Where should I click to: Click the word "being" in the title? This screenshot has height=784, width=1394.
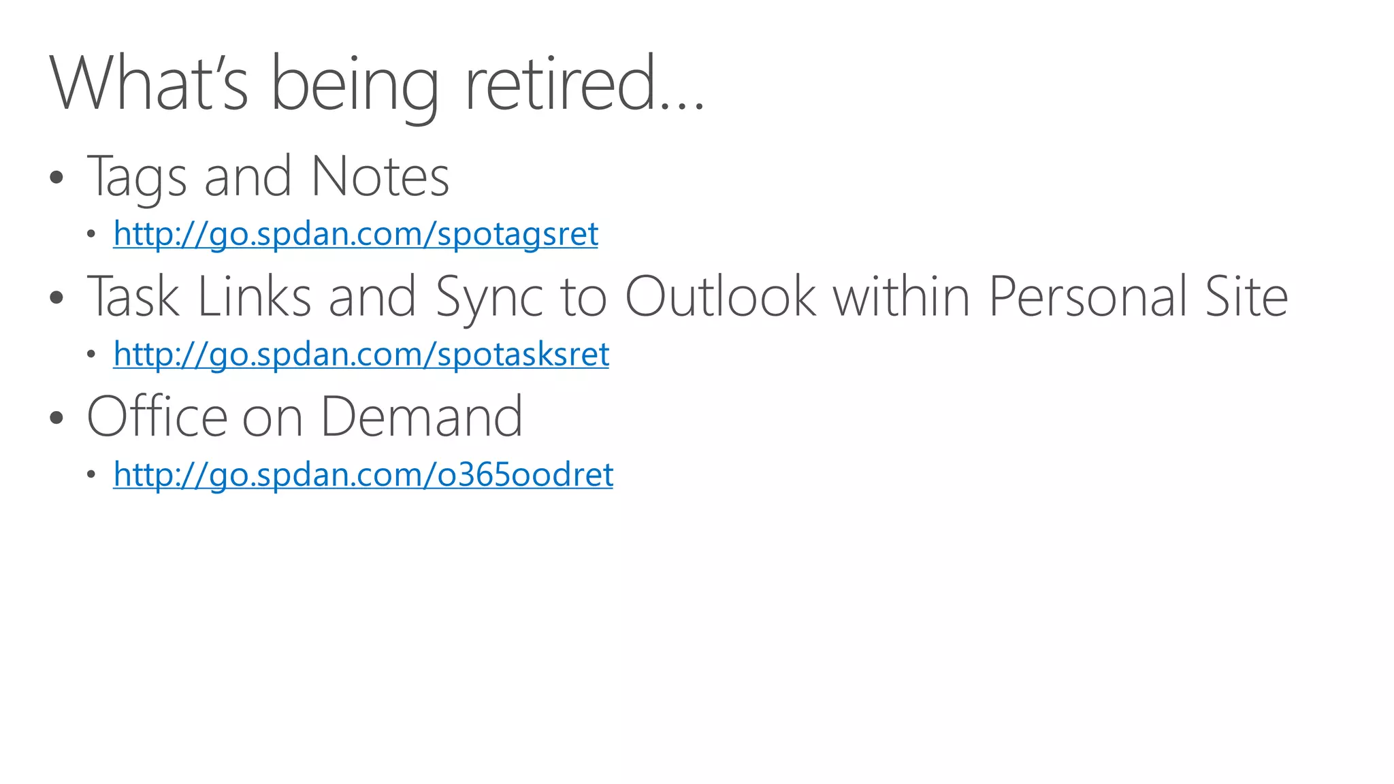click(354, 84)
